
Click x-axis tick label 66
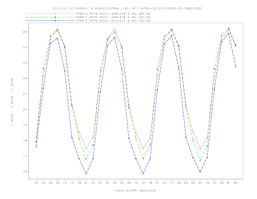point(193,183)
